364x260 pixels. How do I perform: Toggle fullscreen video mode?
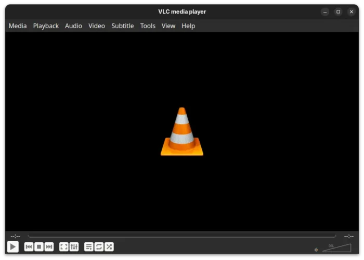coord(64,247)
